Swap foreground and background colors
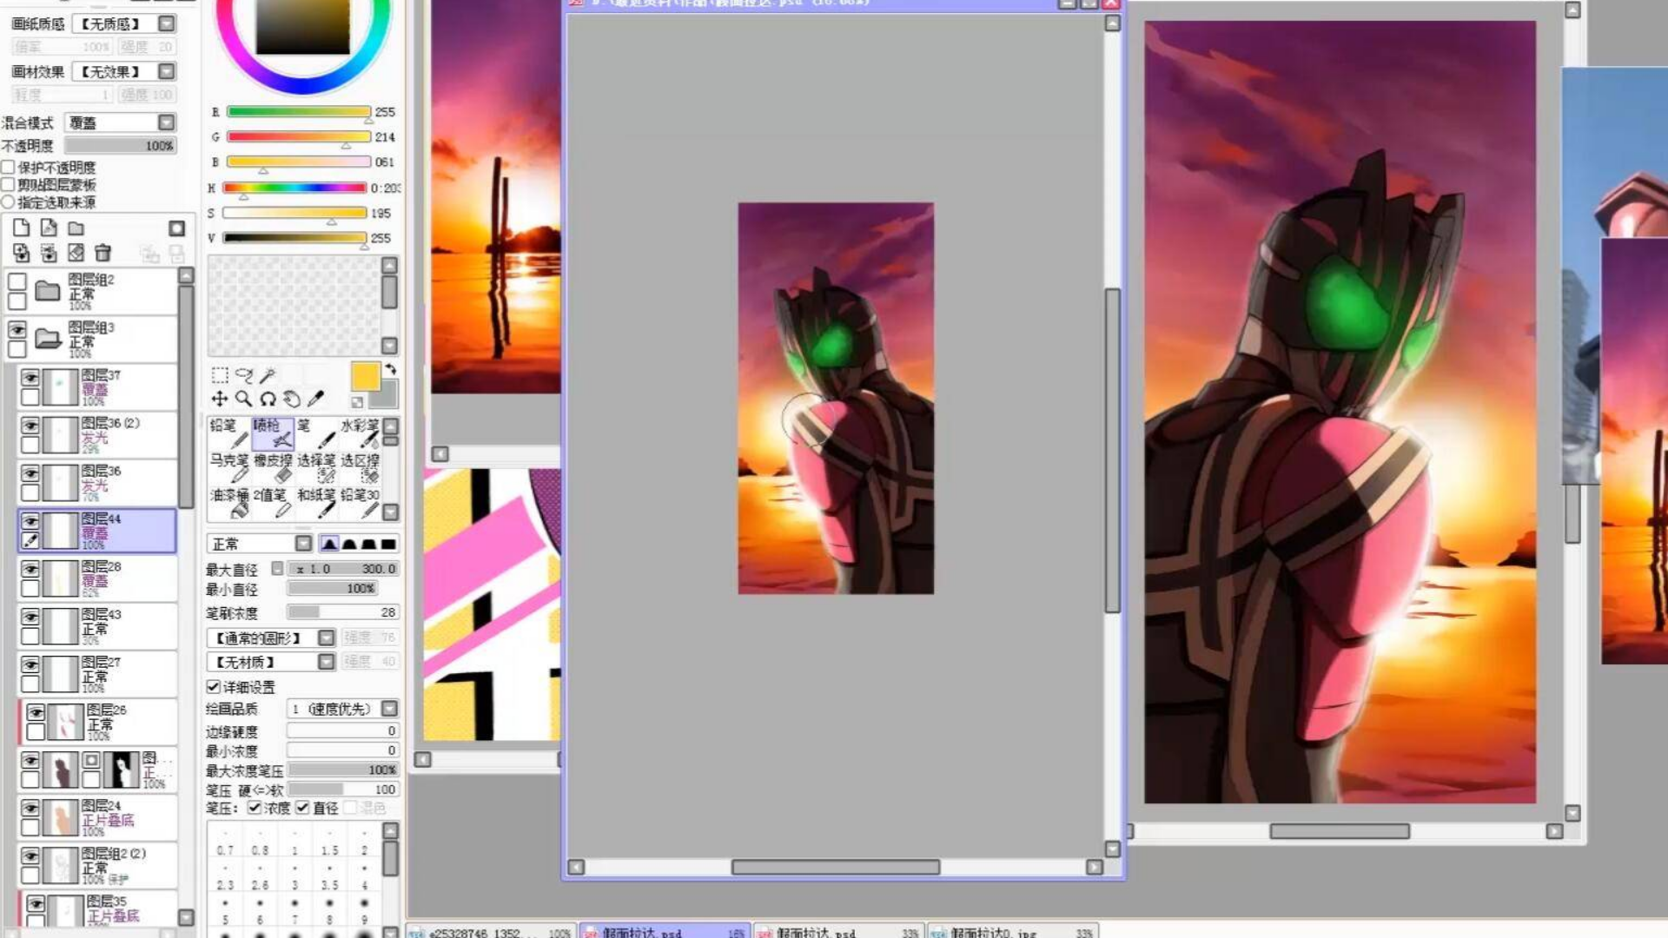 (x=390, y=369)
